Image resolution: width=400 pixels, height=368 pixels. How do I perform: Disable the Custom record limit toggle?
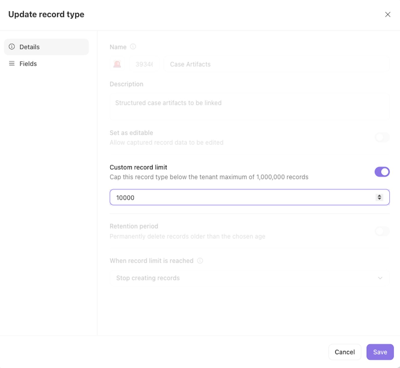point(382,172)
